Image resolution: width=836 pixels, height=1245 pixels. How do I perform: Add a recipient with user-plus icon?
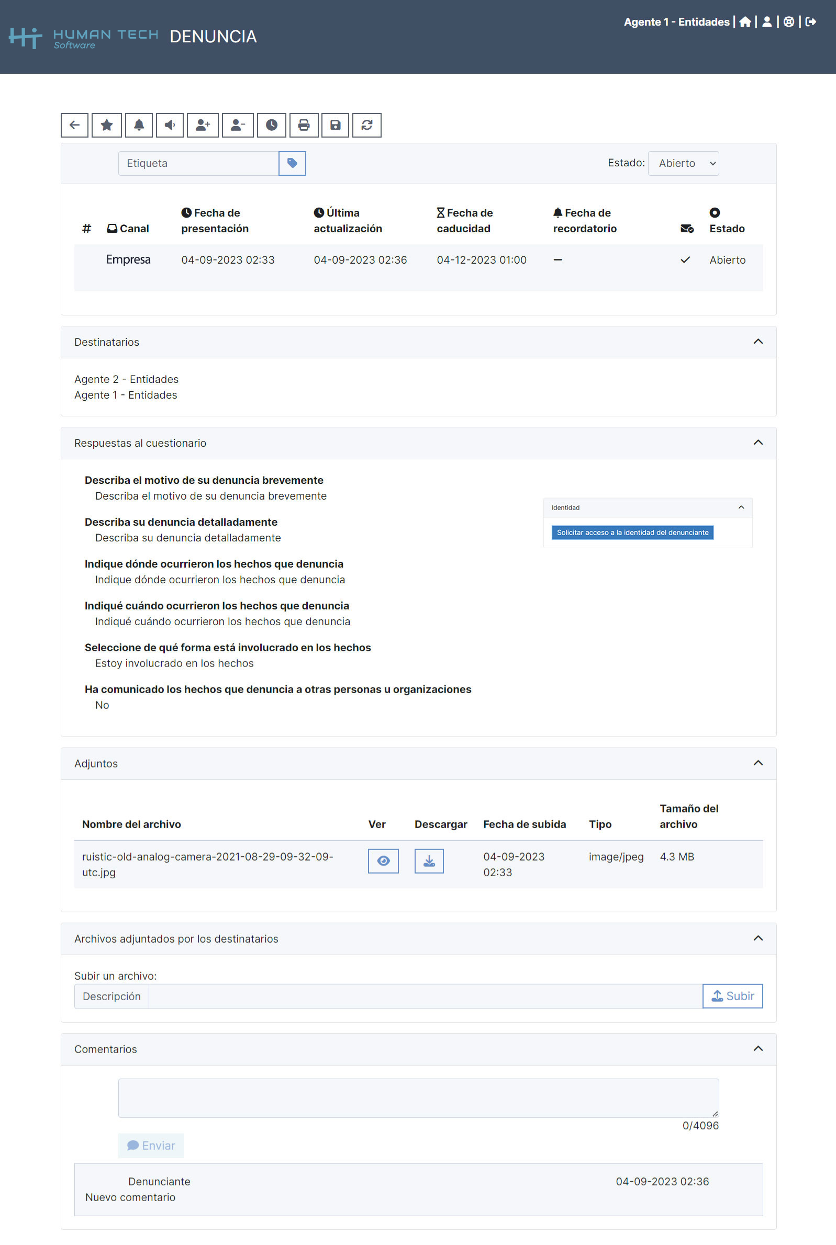point(203,125)
